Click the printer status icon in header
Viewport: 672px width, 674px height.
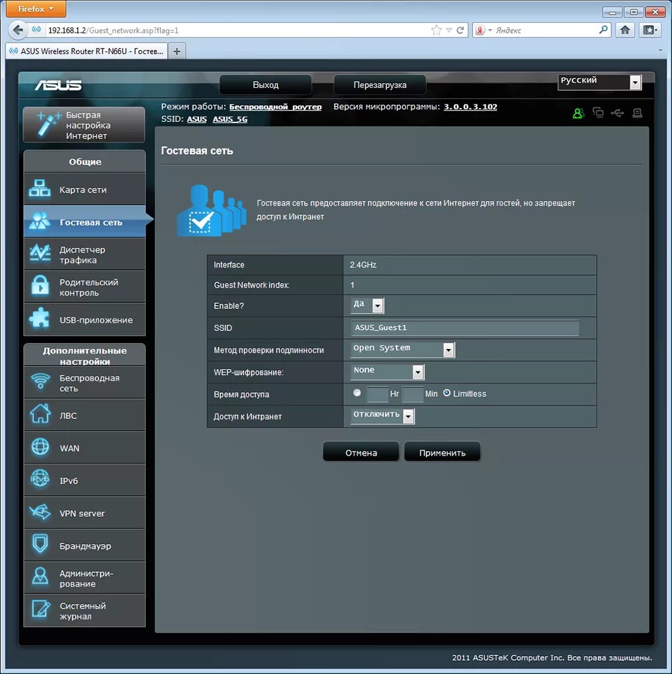(637, 113)
